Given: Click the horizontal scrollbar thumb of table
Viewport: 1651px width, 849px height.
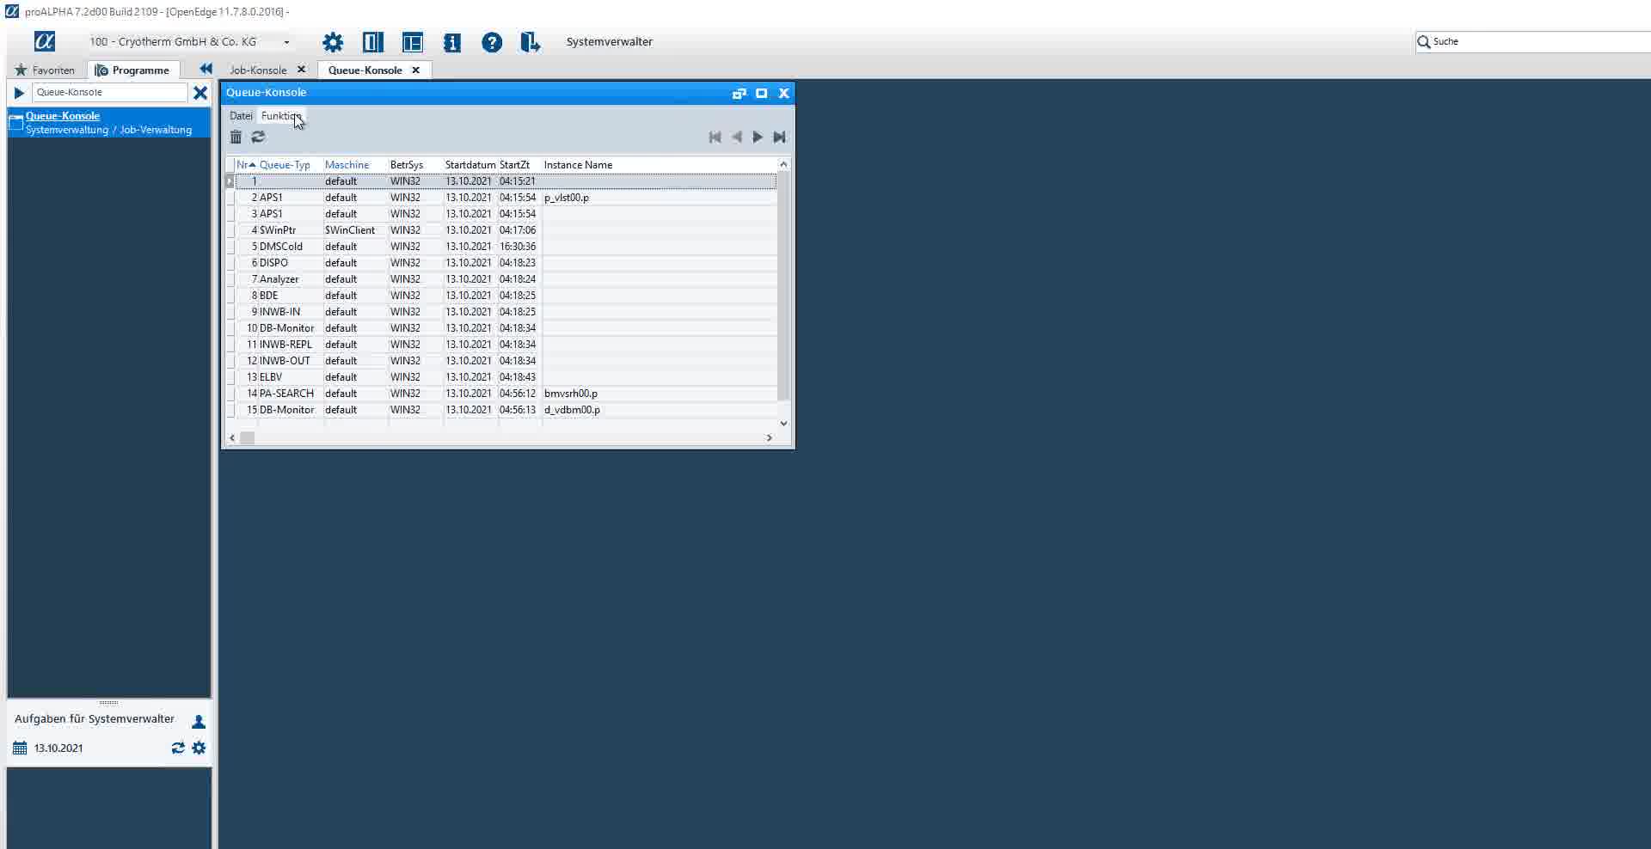Looking at the screenshot, I should (248, 437).
